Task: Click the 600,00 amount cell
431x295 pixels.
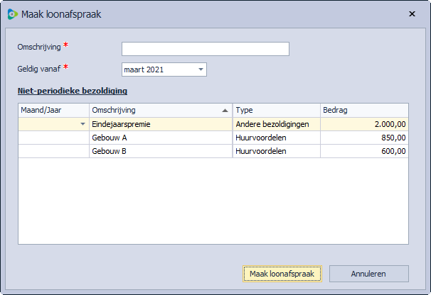Action: pyautogui.click(x=364, y=151)
